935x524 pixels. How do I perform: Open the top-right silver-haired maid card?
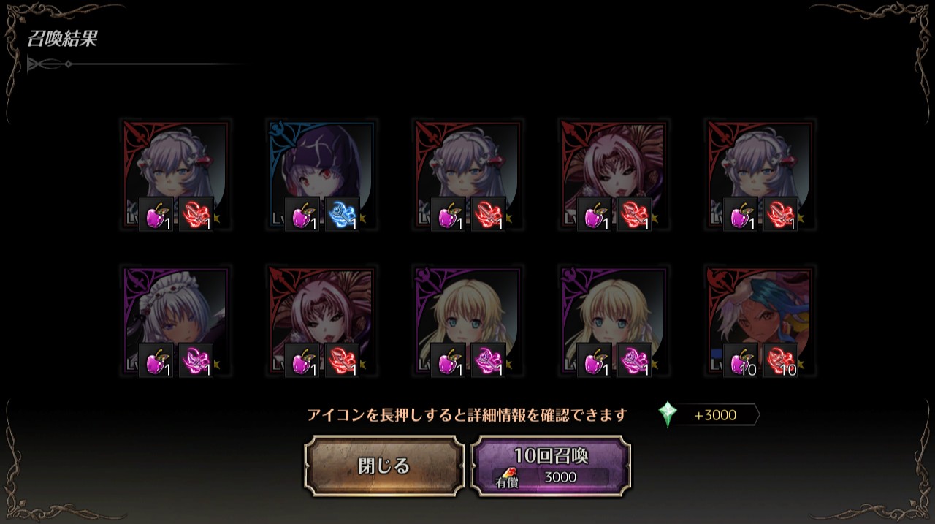coord(760,175)
